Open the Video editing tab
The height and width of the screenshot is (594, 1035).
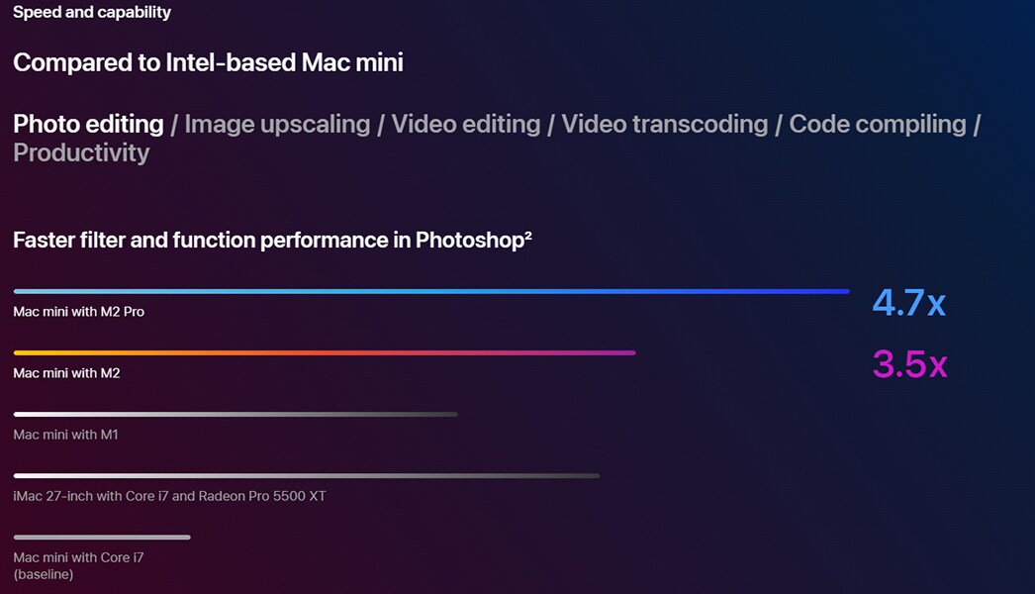466,125
